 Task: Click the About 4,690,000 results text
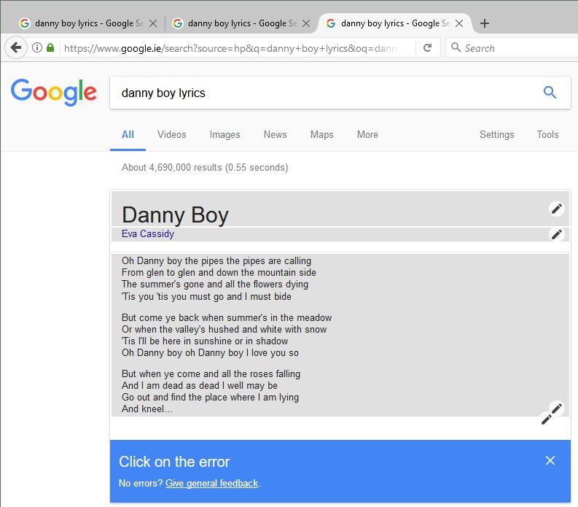[205, 168]
